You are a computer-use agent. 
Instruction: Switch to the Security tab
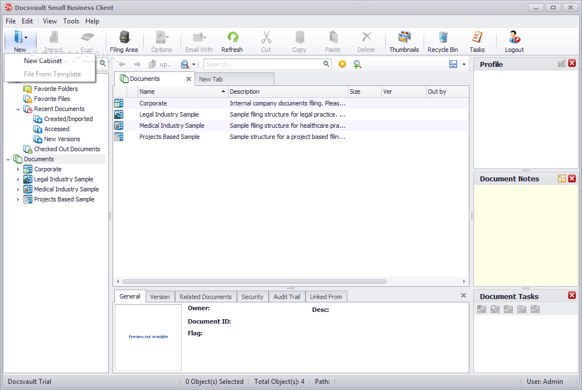point(253,297)
